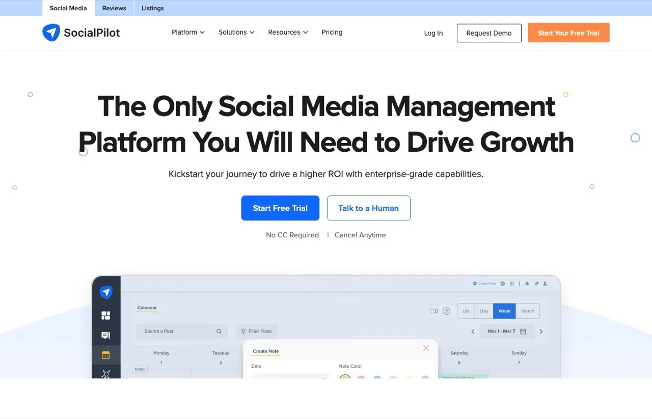Click the main headline about Social Media Management
This screenshot has height=419, width=652.
click(x=326, y=124)
